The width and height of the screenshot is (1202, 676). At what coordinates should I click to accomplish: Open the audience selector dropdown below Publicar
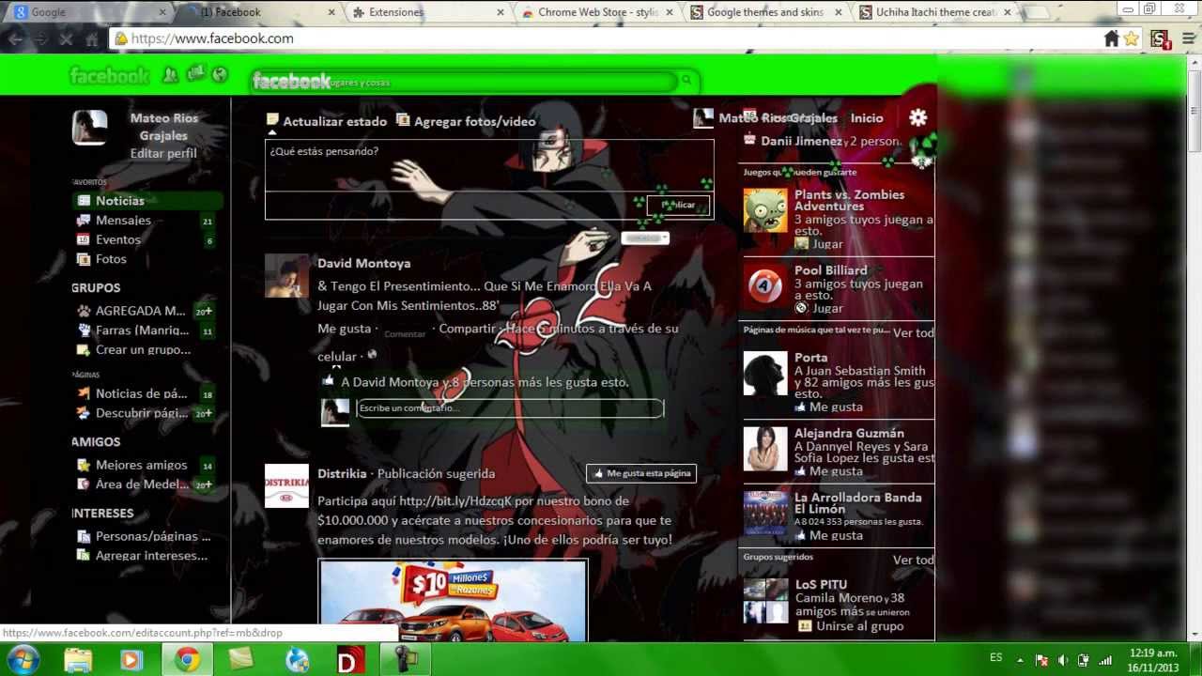click(644, 238)
